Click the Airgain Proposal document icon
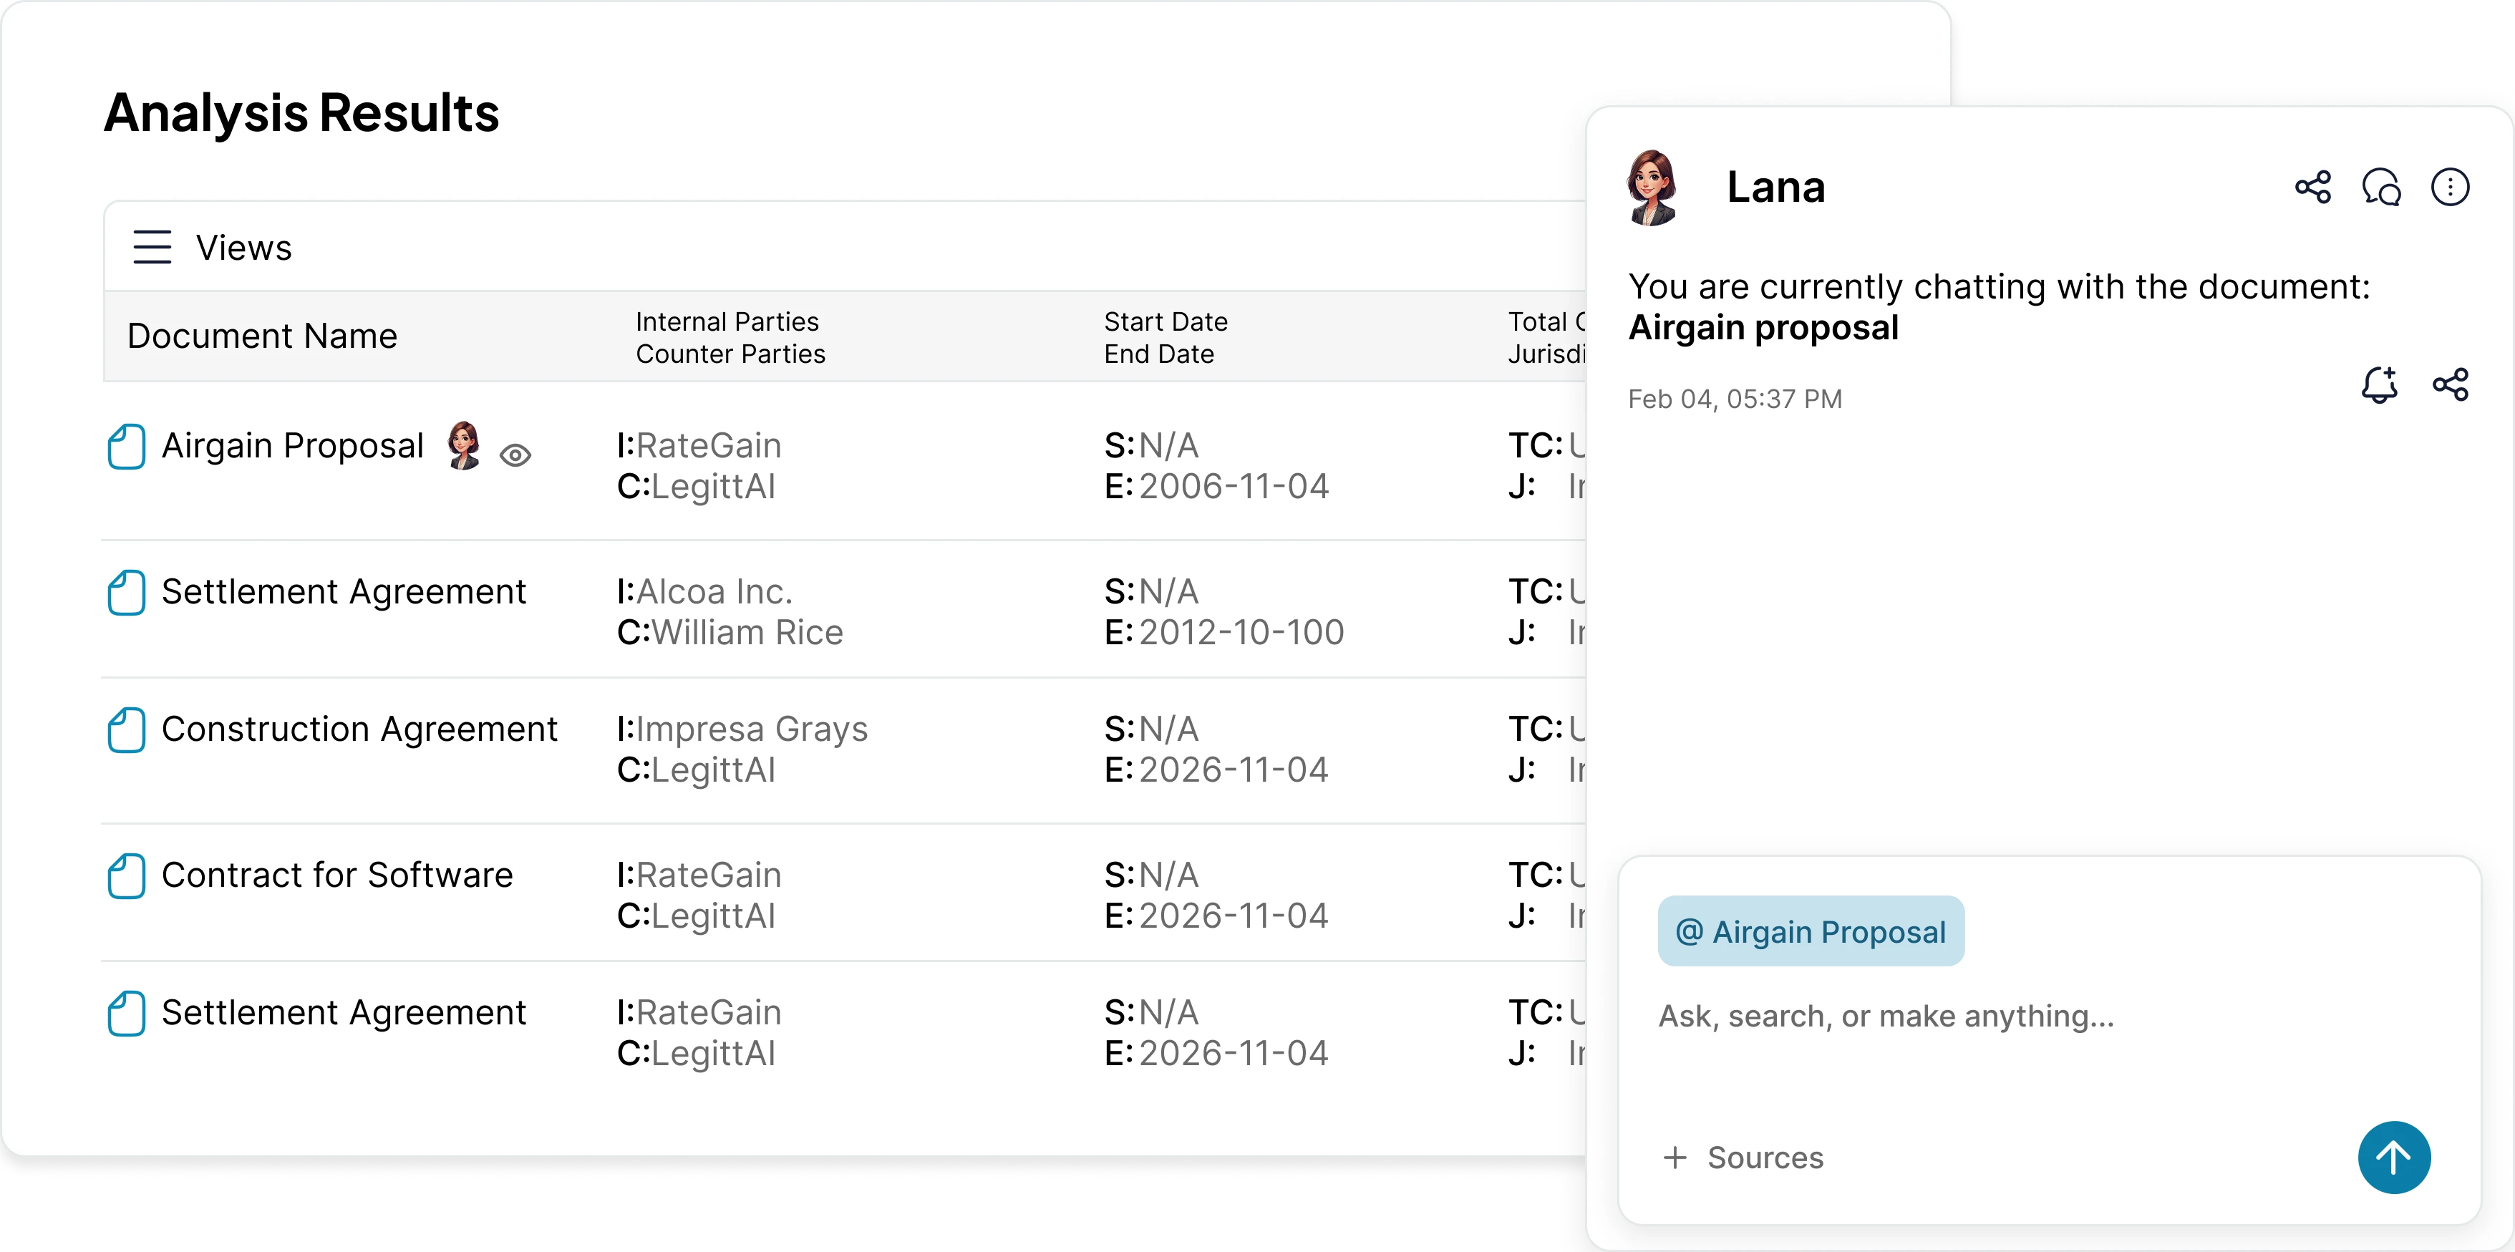 click(x=126, y=447)
